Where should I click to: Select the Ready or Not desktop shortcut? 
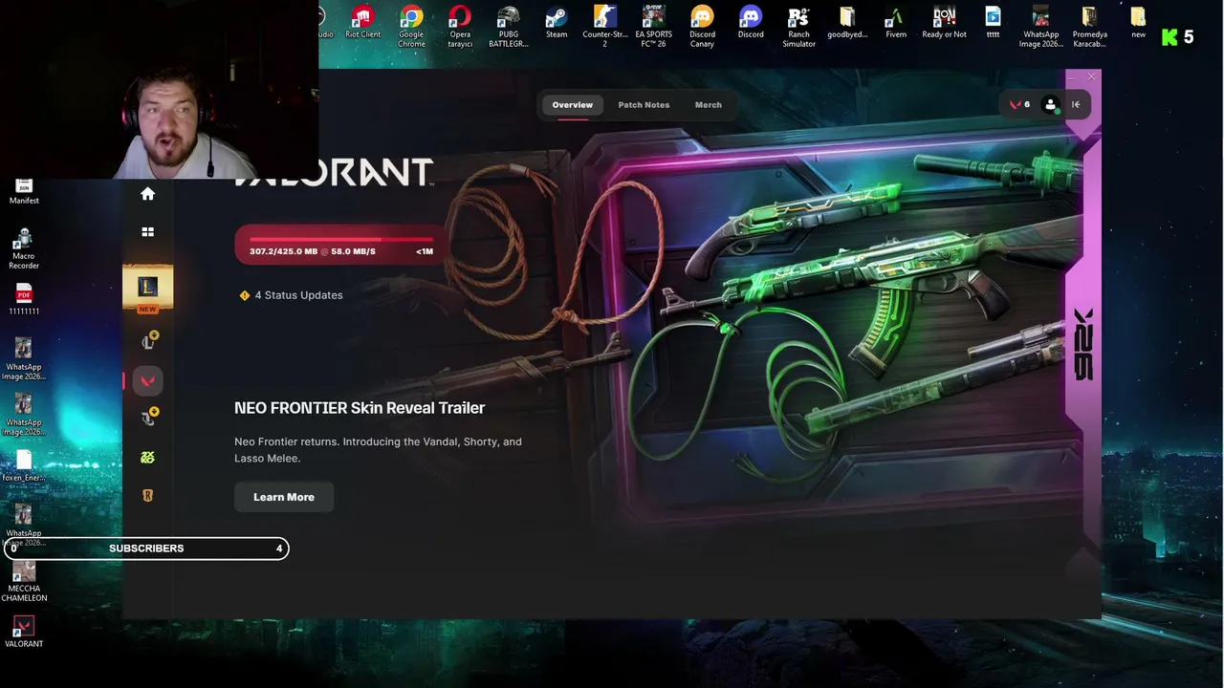pos(944,23)
